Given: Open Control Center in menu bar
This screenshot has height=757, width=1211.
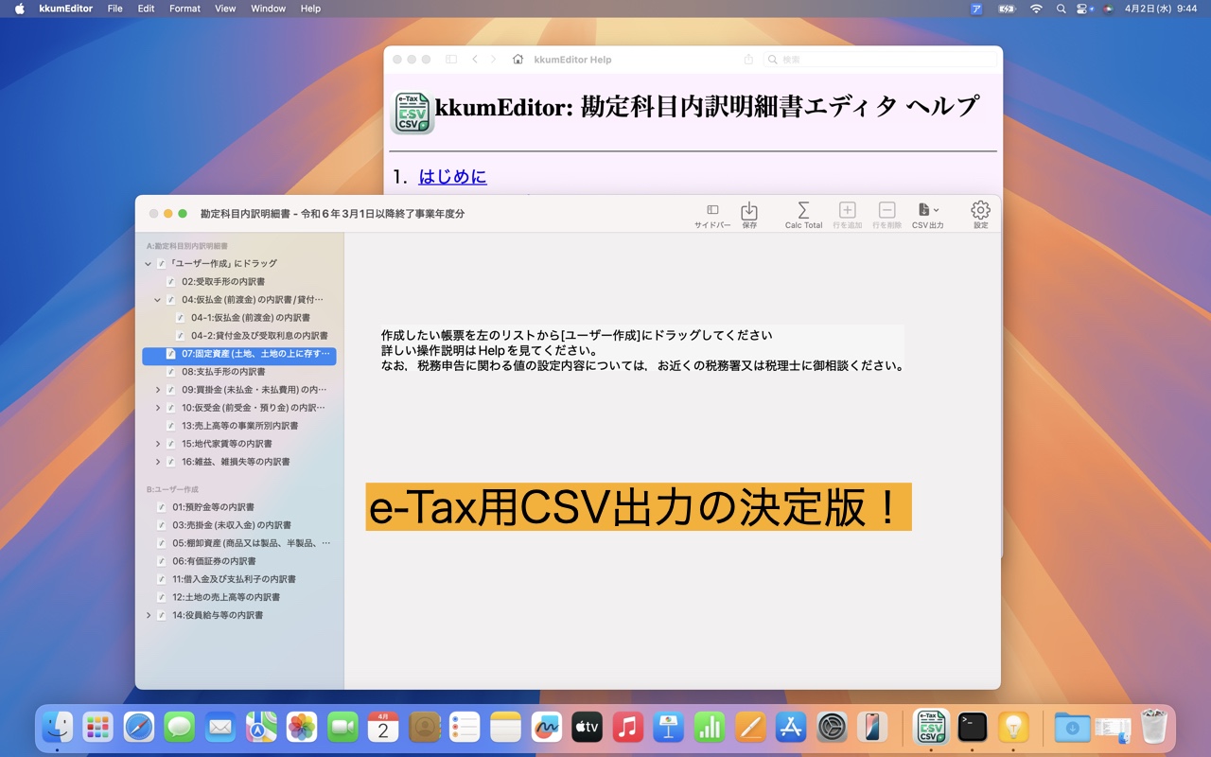Looking at the screenshot, I should (x=1084, y=9).
